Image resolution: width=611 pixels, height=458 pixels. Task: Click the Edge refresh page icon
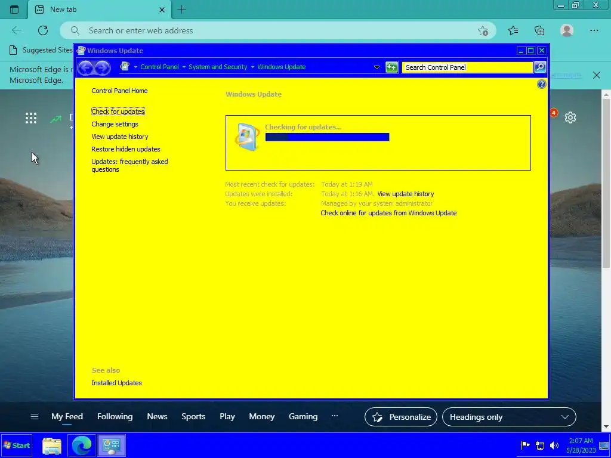[x=43, y=30]
